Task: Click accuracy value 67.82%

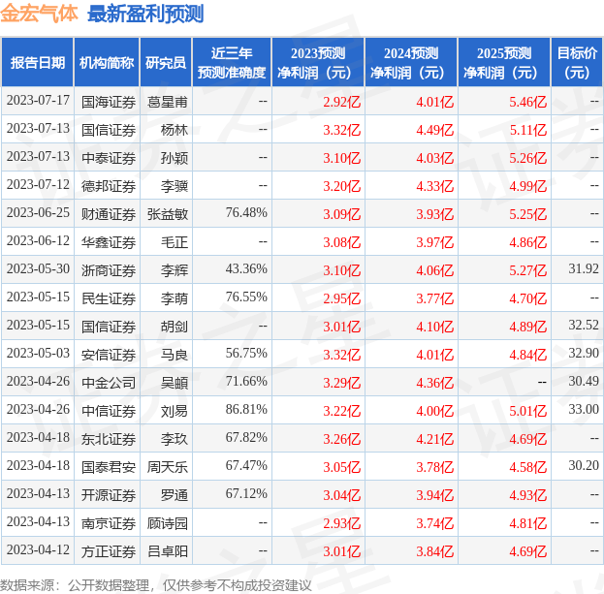Action: (x=246, y=438)
